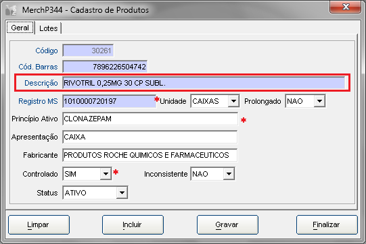This screenshot has width=366, height=244.
Task: Click the Prolongado label
Action: click(x=262, y=101)
